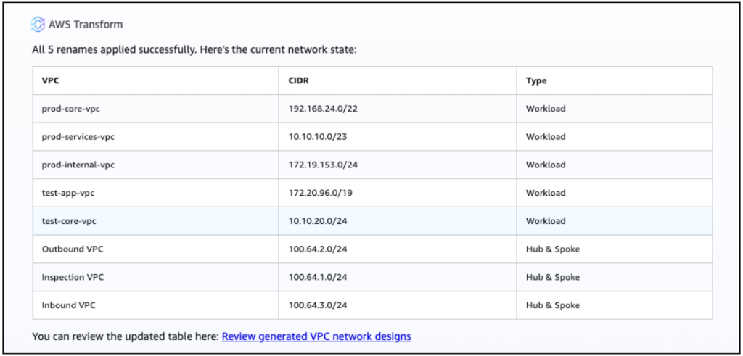This screenshot has height=356, width=743.
Task: Click Hub & Spoke type in Outbound VPC row
Action: (x=552, y=249)
